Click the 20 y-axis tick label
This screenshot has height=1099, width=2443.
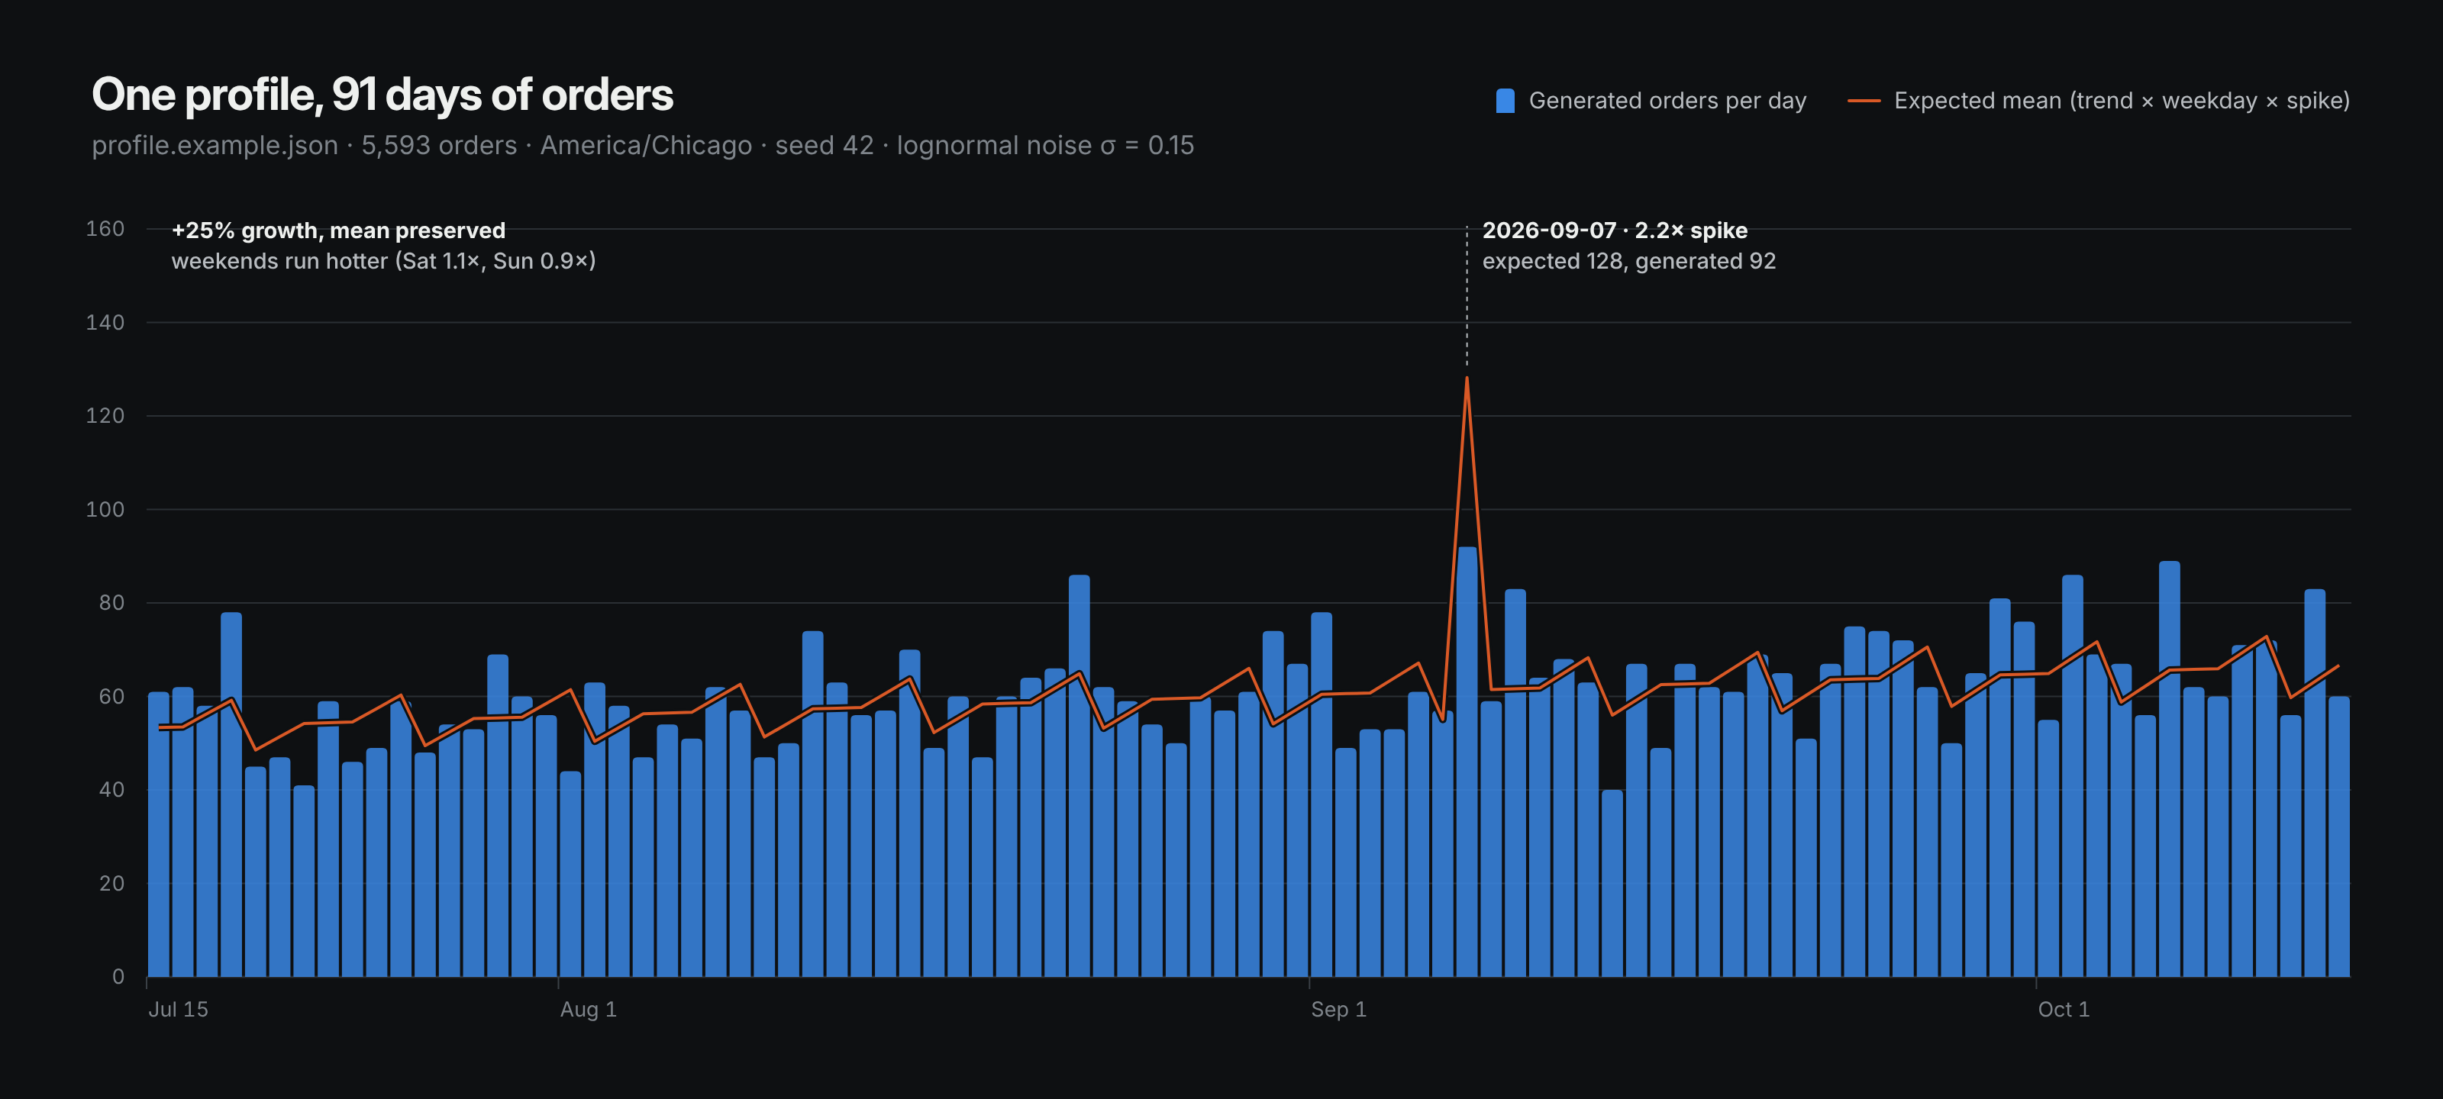(x=111, y=883)
